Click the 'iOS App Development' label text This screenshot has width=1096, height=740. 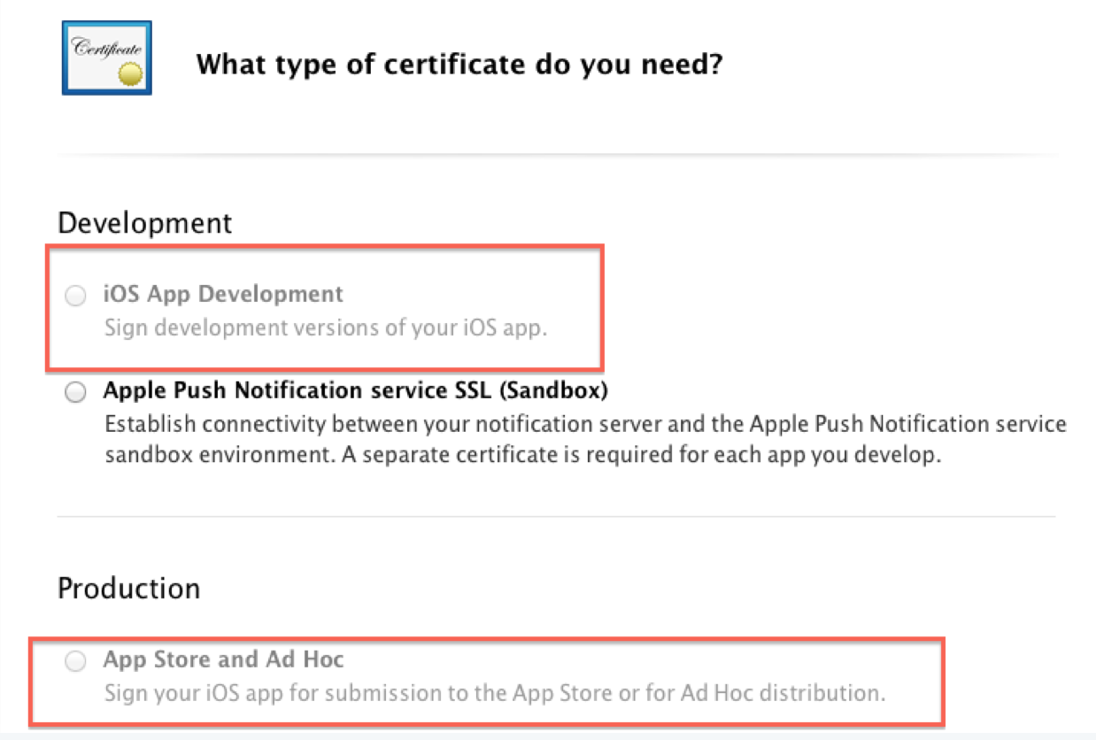pos(223,293)
